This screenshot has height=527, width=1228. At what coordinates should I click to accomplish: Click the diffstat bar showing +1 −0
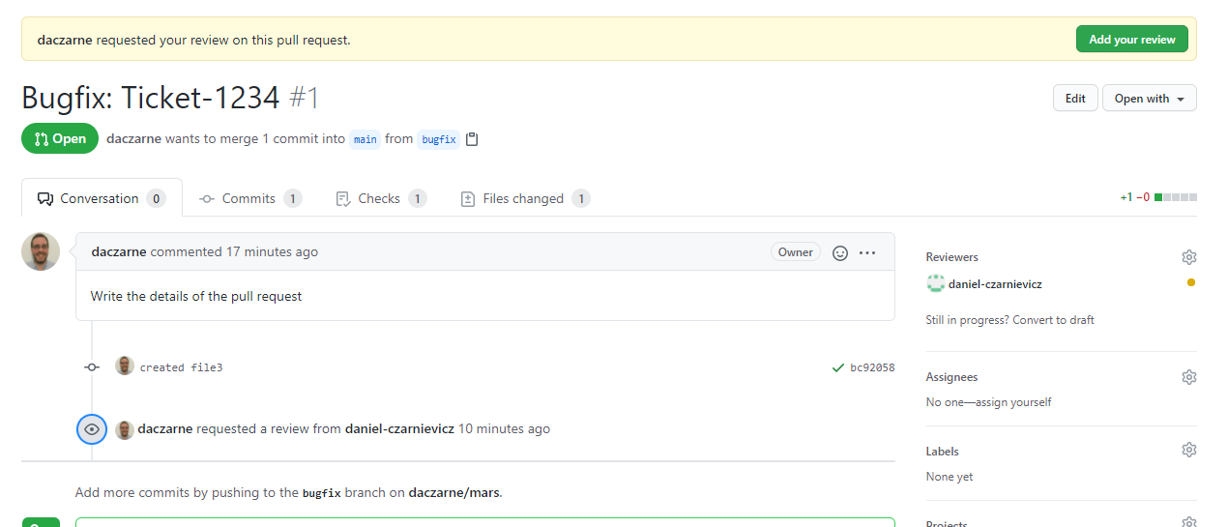pyautogui.click(x=1174, y=197)
